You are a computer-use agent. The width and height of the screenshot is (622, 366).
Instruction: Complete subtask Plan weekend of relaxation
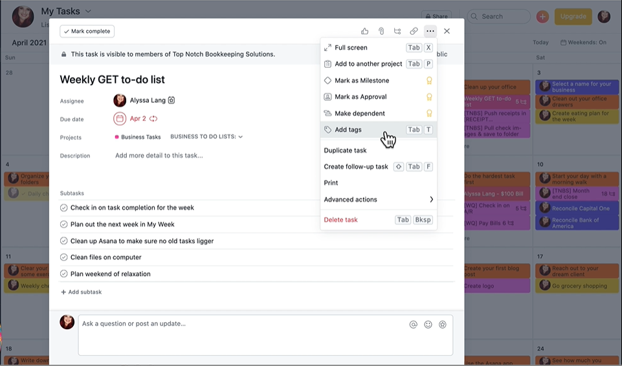tap(63, 274)
